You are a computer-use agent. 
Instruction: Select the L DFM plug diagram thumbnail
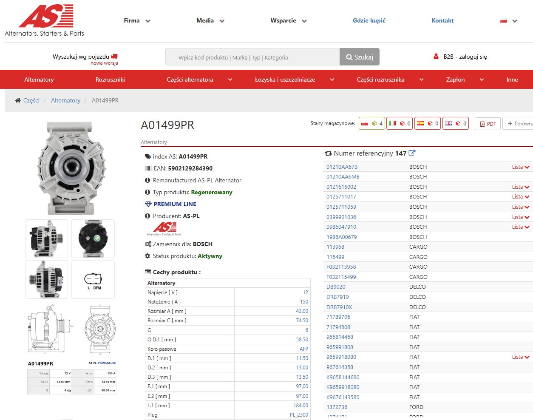[93, 279]
